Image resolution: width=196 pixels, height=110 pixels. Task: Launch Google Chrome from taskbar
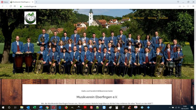point(47,107)
